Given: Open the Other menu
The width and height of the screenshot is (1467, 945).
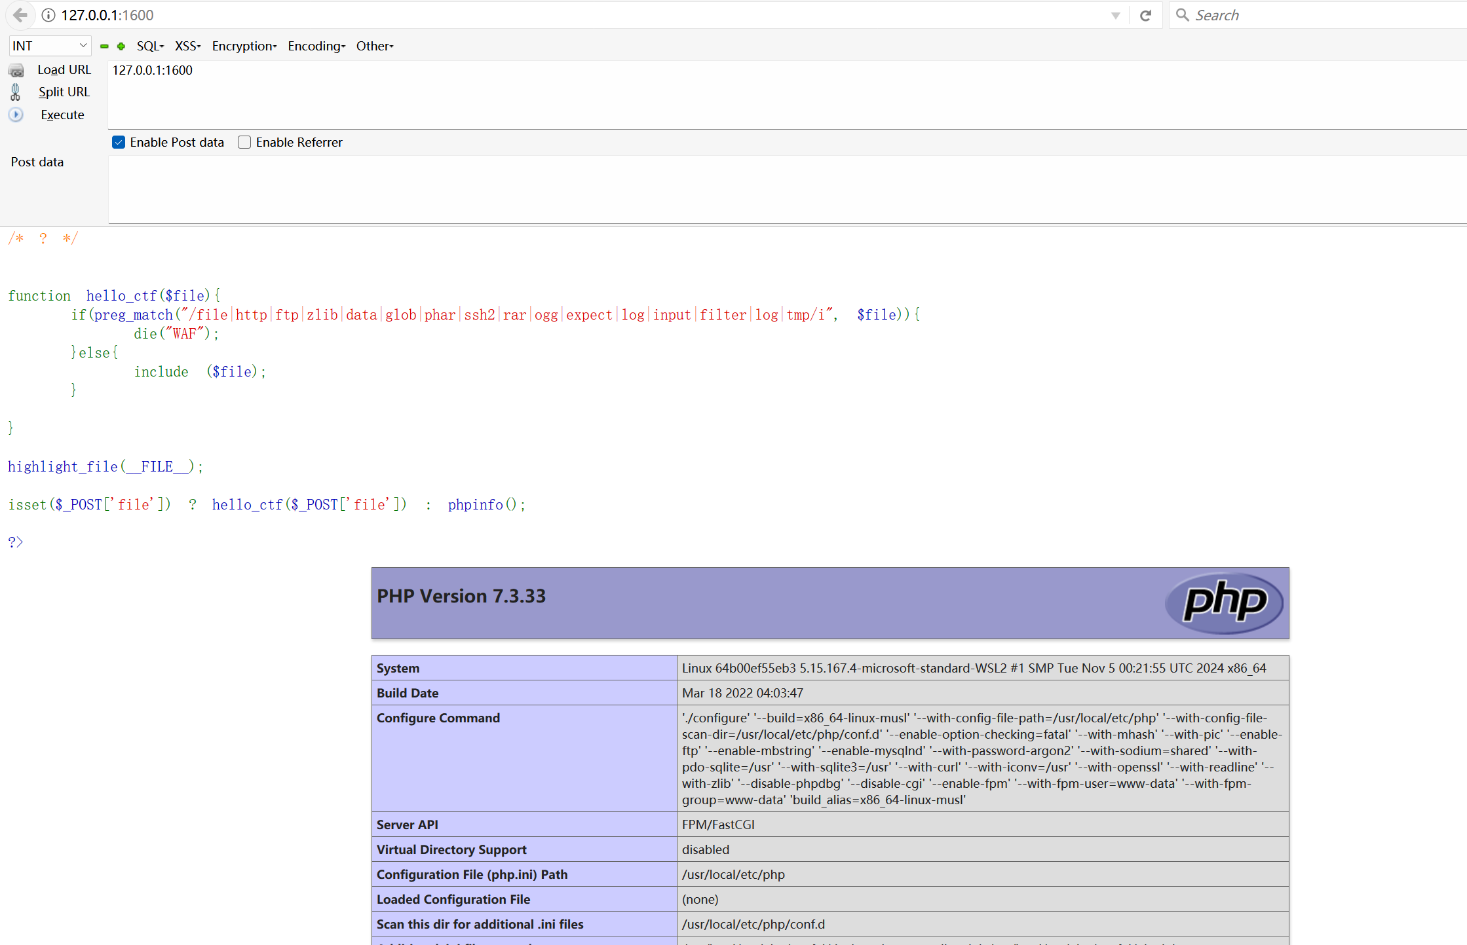Looking at the screenshot, I should point(374,46).
